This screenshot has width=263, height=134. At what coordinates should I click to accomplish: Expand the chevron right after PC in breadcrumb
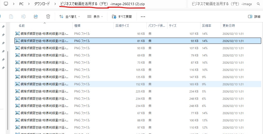click(x=29, y=4)
